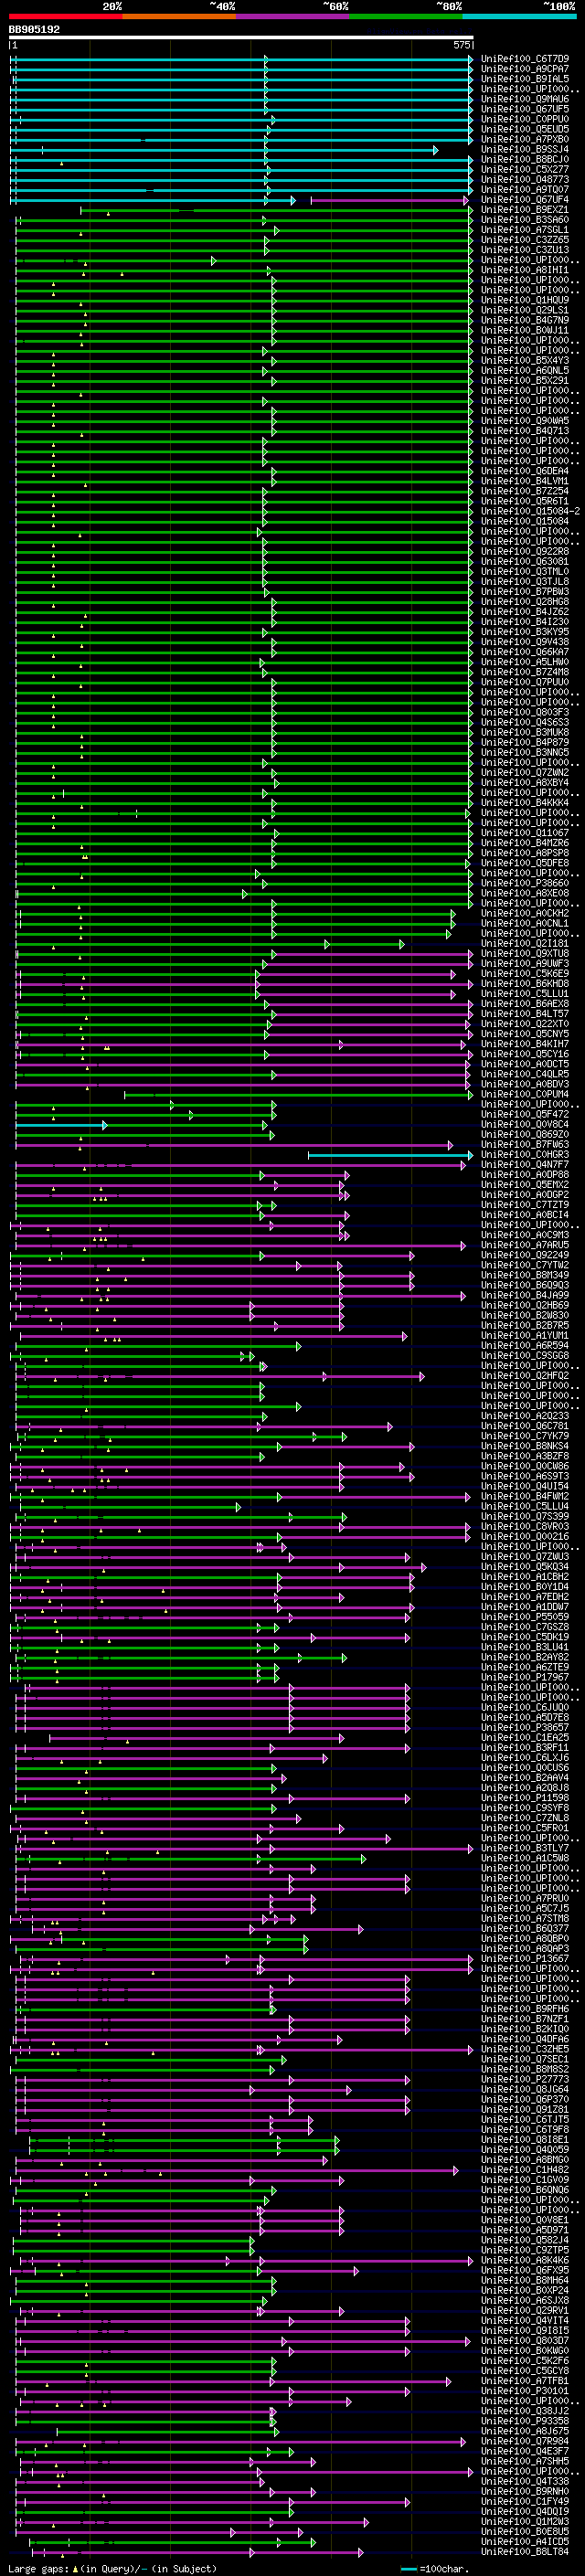This screenshot has width=585, height=2576.
Task: Select hit label UniRef100_Q9XTU8
Action: (x=525, y=953)
